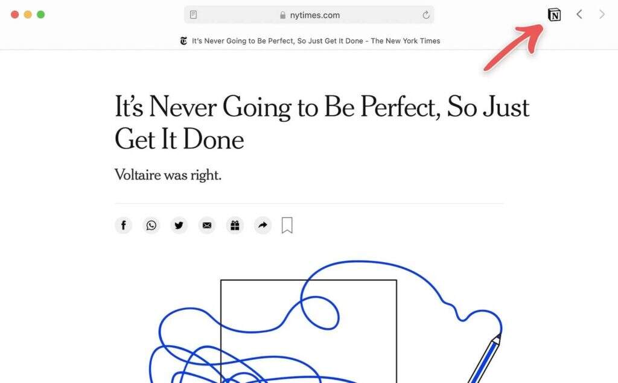
Task: Minimize the Safari window with yellow button
Action: (28, 14)
